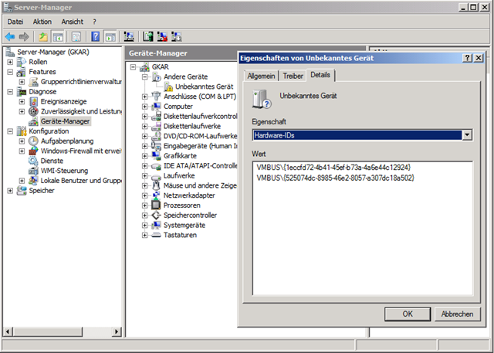Click the Uninstall device toolbar icon with red X
494x353 pixels.
click(x=162, y=37)
